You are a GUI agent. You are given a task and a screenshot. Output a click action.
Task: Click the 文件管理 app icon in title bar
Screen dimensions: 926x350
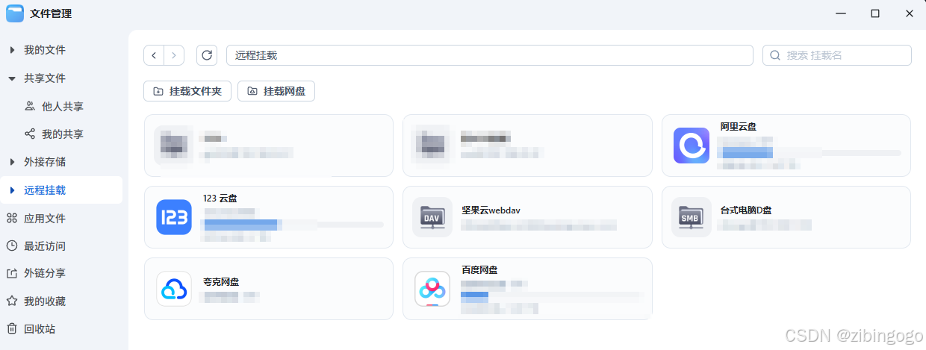point(15,13)
